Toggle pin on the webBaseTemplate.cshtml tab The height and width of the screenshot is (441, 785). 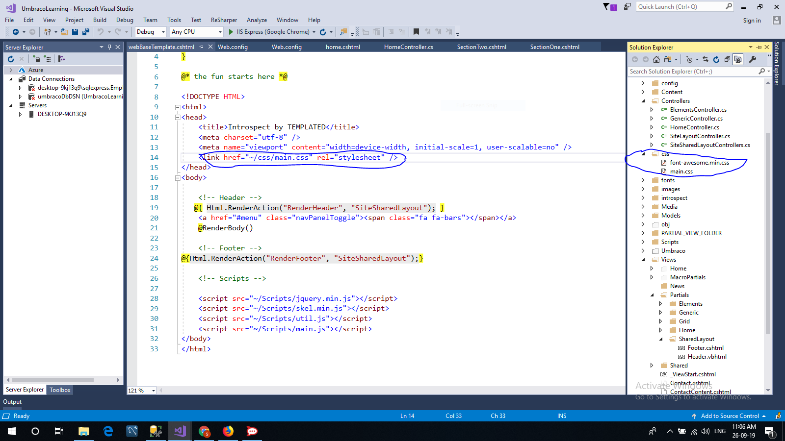point(202,47)
